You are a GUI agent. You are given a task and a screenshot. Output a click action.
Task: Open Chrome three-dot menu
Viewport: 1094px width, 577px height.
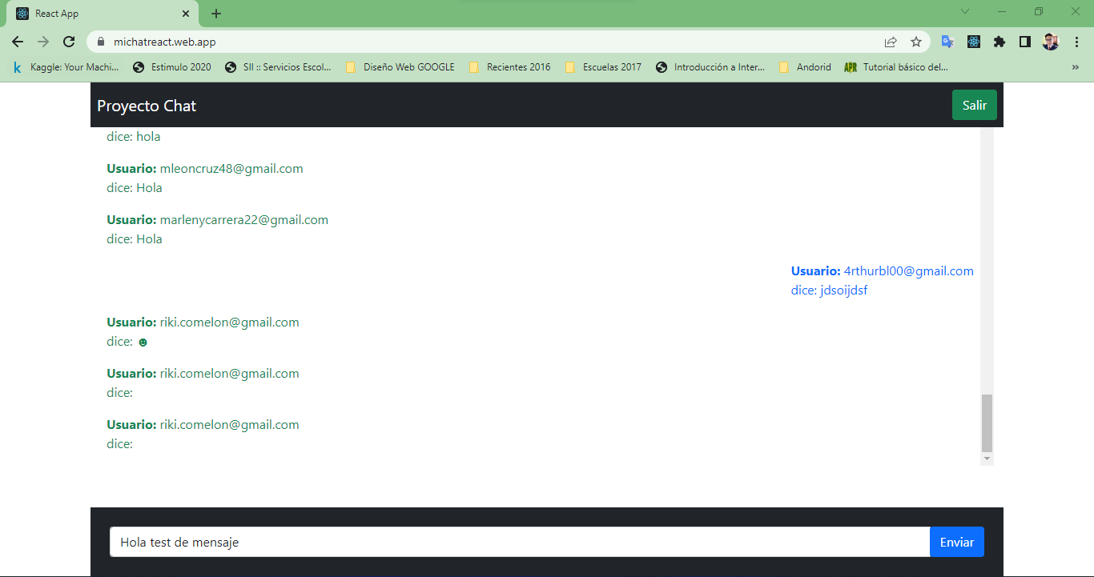pyautogui.click(x=1076, y=42)
